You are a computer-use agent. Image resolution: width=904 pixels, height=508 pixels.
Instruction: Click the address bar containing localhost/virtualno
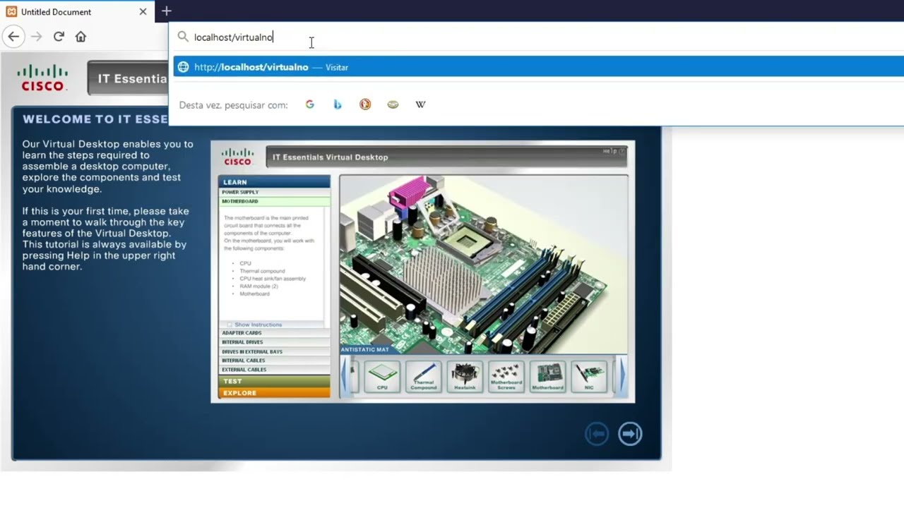click(x=537, y=37)
